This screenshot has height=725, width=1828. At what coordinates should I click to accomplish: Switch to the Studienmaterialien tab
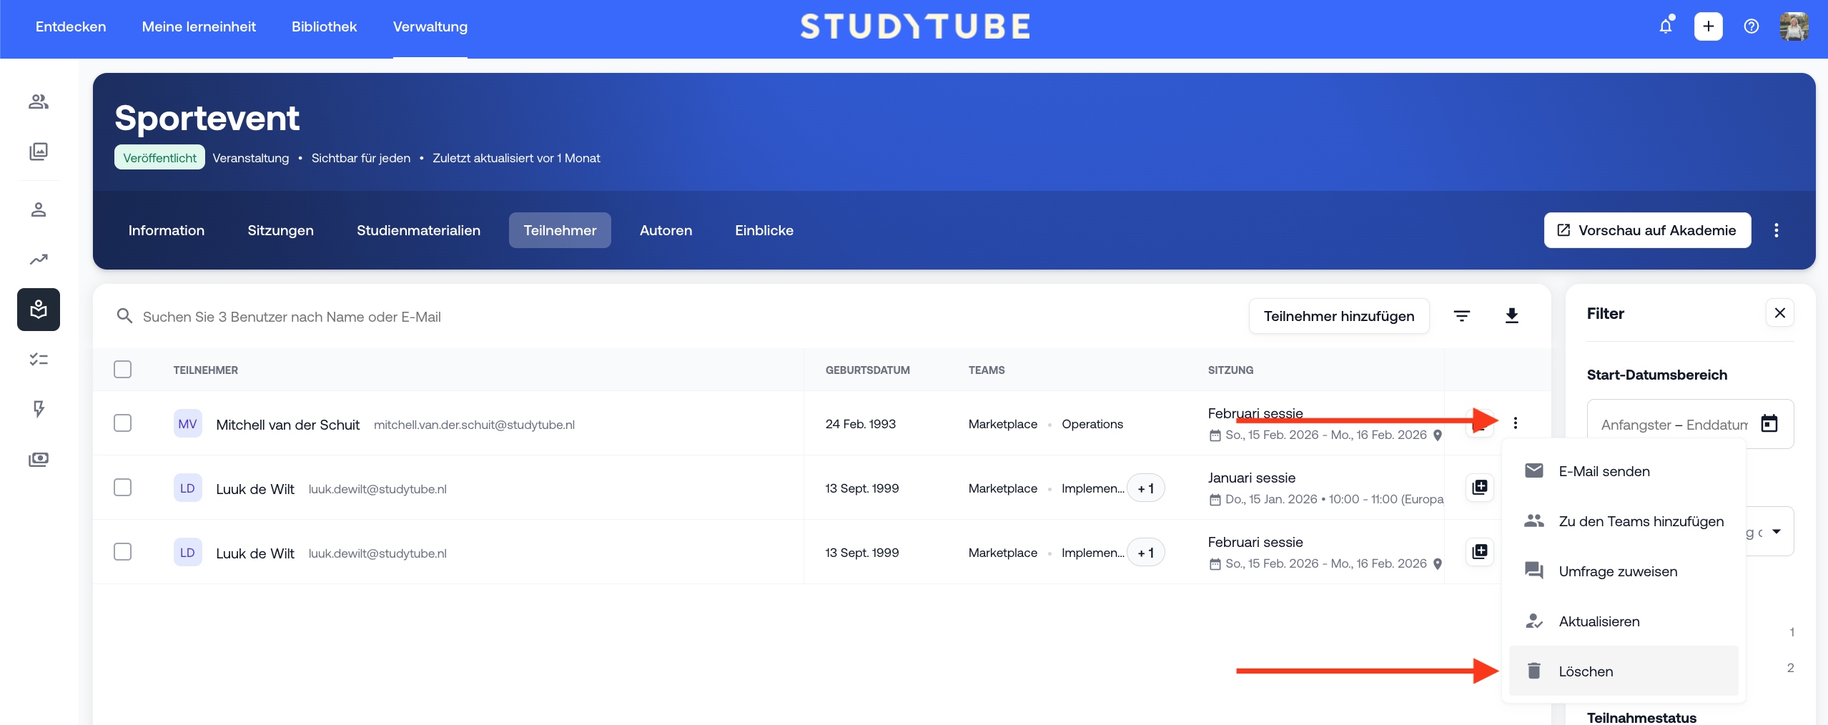pyautogui.click(x=419, y=230)
